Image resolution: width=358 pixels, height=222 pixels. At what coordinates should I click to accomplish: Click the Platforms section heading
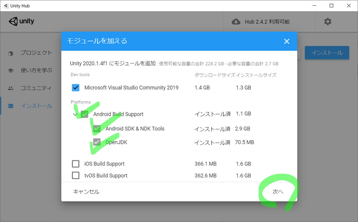[81, 102]
